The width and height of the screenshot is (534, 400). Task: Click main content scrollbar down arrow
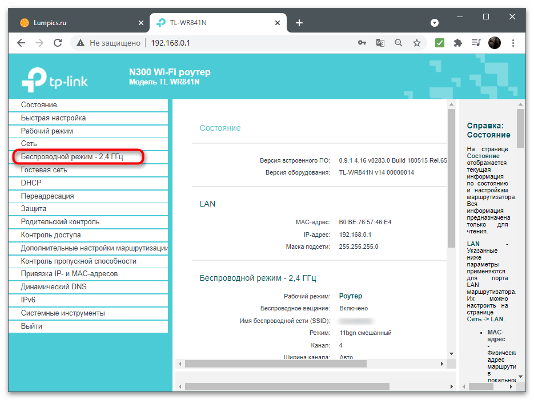click(x=451, y=354)
